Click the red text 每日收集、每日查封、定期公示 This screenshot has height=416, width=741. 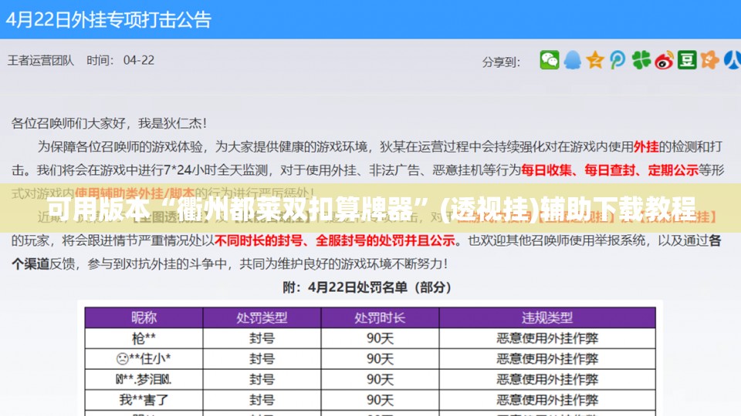click(x=609, y=169)
